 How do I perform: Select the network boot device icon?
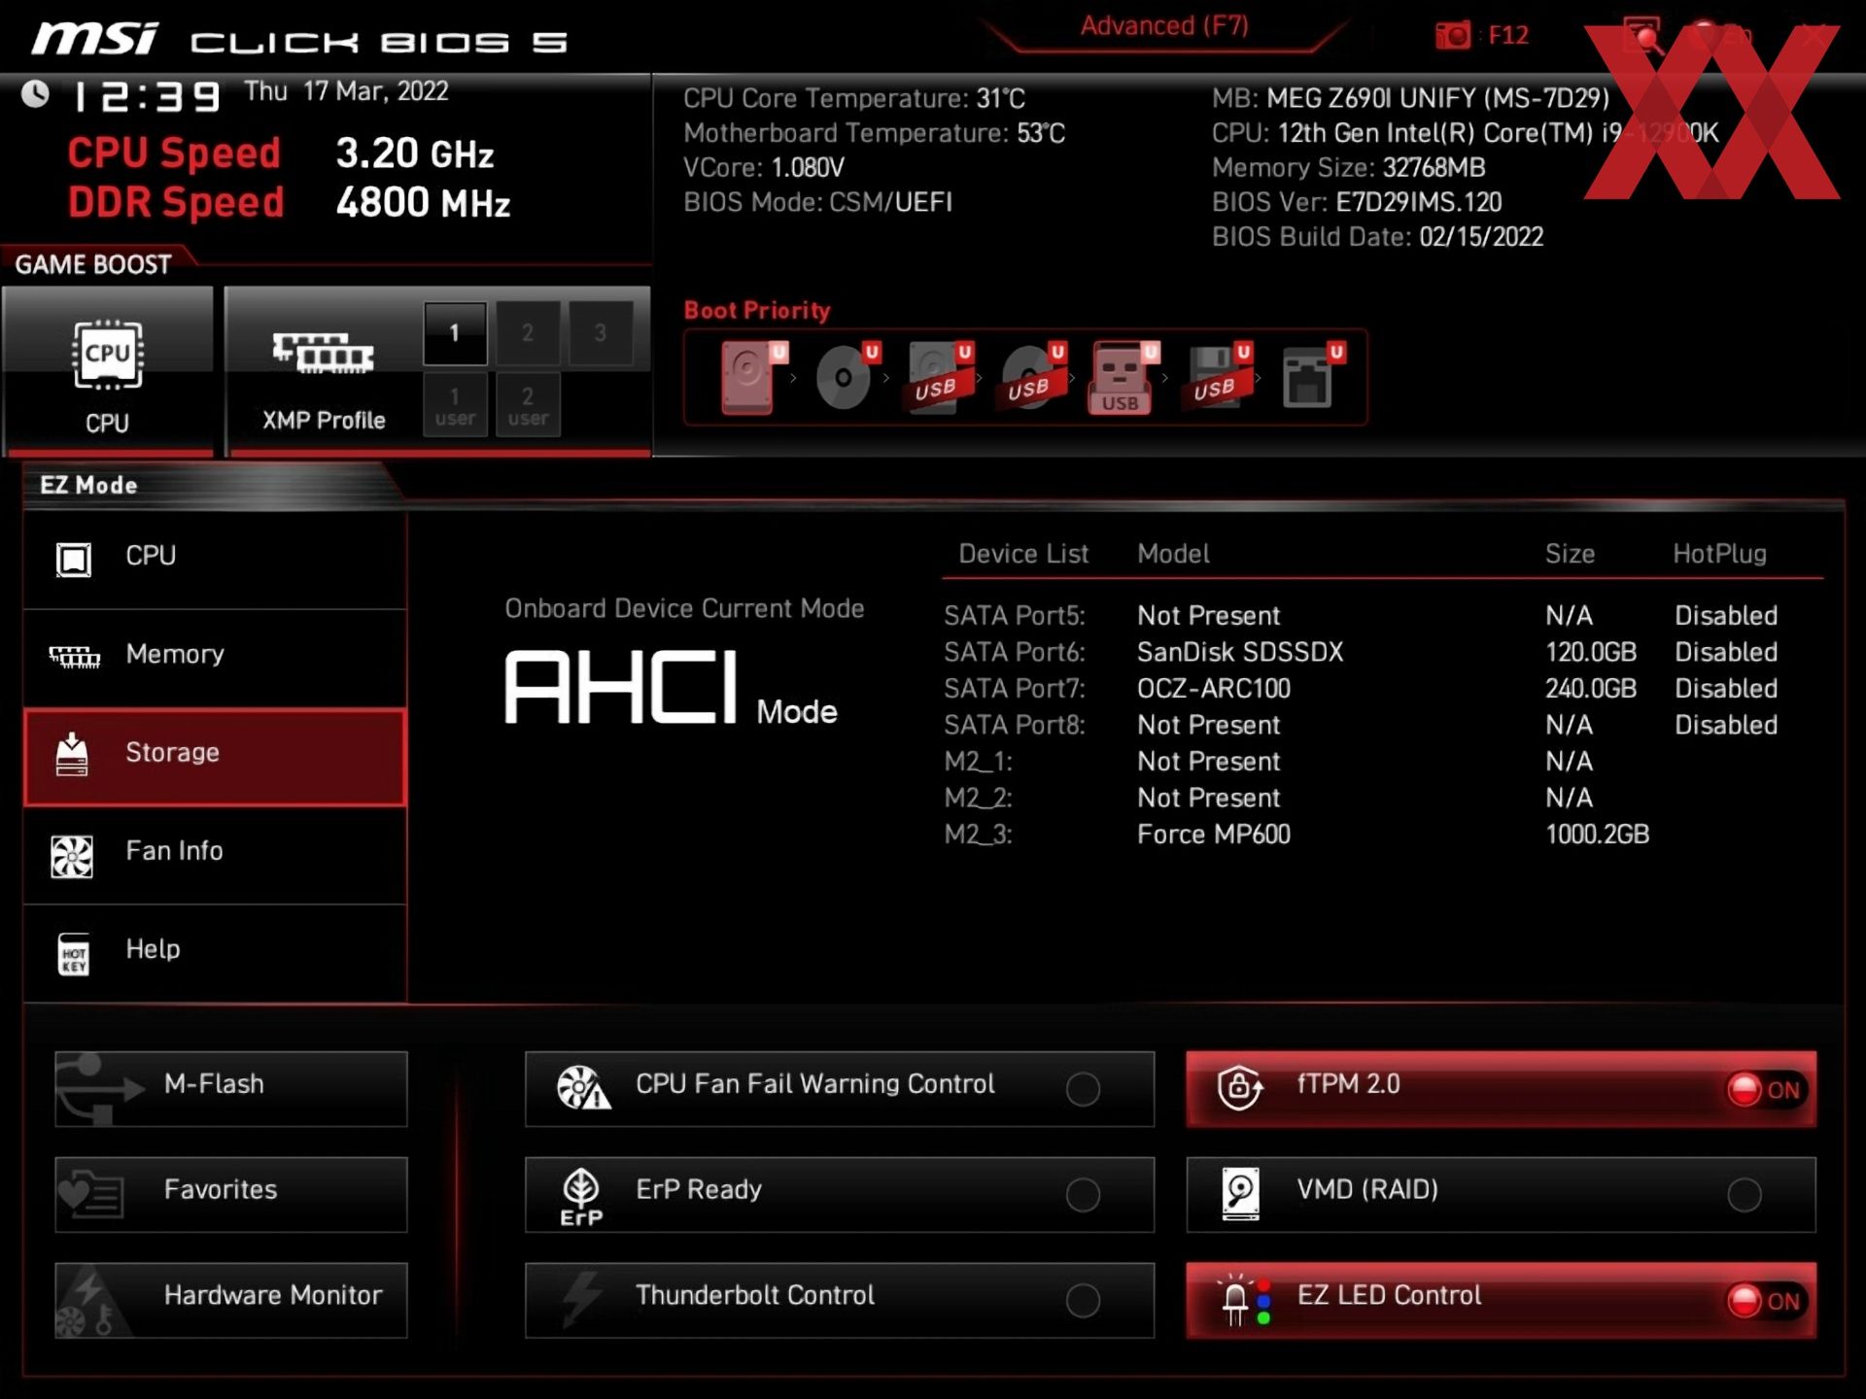[x=1312, y=377]
